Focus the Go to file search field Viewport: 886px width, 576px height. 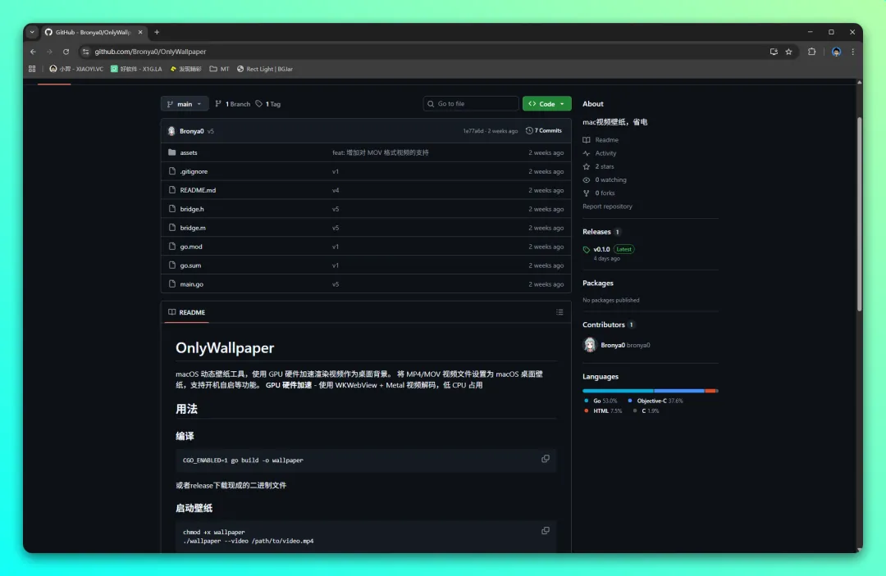[x=471, y=104]
